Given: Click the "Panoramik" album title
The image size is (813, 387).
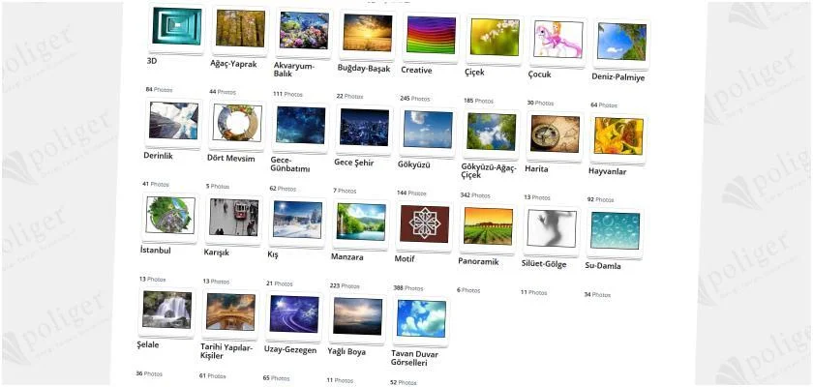Looking at the screenshot, I should pyautogui.click(x=478, y=261).
